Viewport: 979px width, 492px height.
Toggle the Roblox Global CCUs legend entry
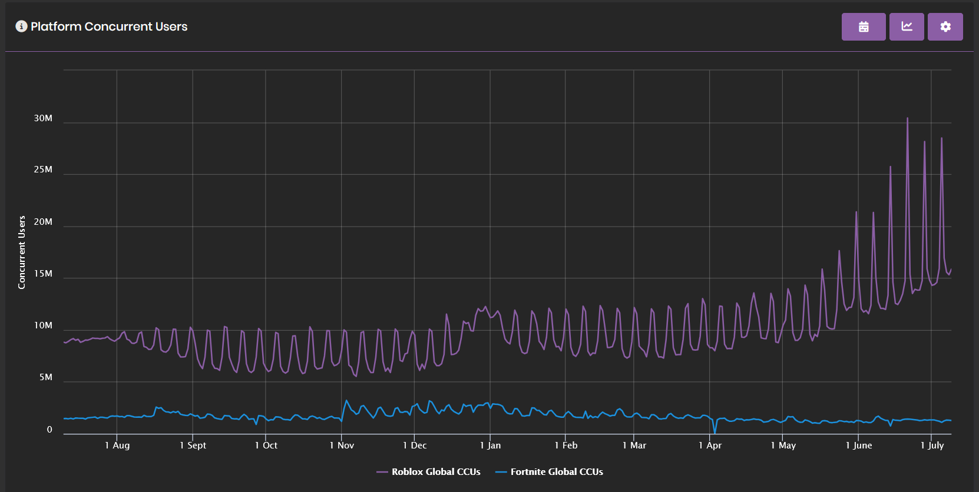pyautogui.click(x=429, y=471)
